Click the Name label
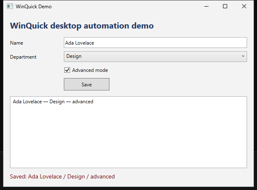Image resolution: width=257 pixels, height=190 pixels. click(x=17, y=43)
